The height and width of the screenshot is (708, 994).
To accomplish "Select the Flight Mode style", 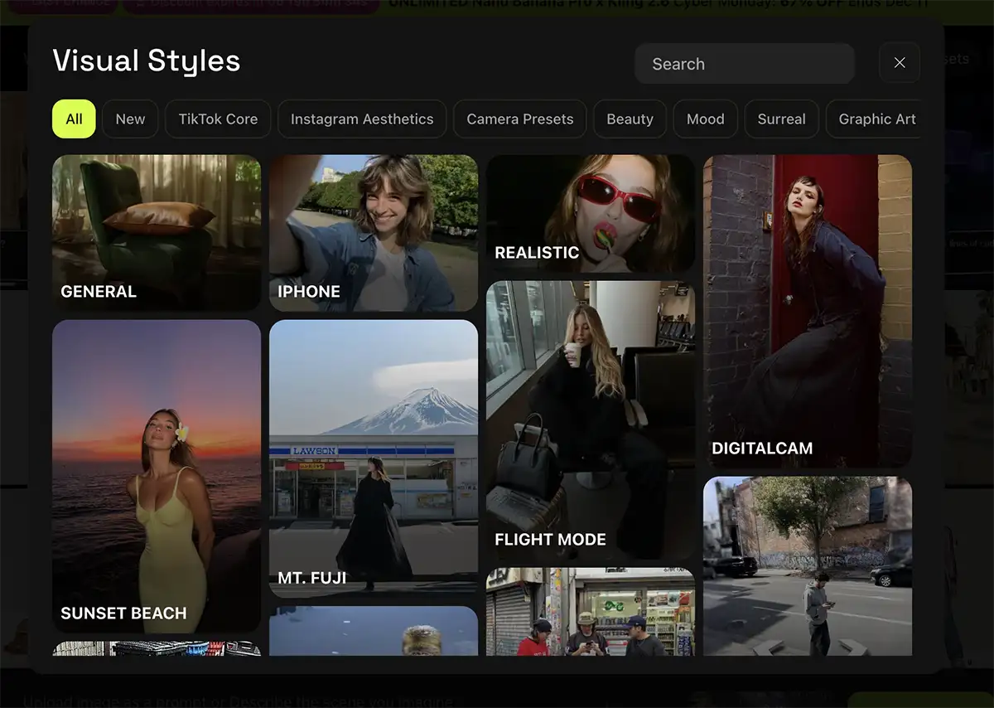I will pyautogui.click(x=591, y=419).
